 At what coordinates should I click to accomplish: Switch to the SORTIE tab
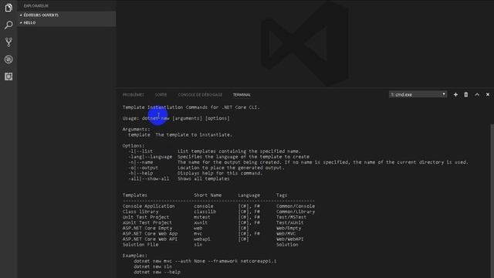(x=161, y=95)
